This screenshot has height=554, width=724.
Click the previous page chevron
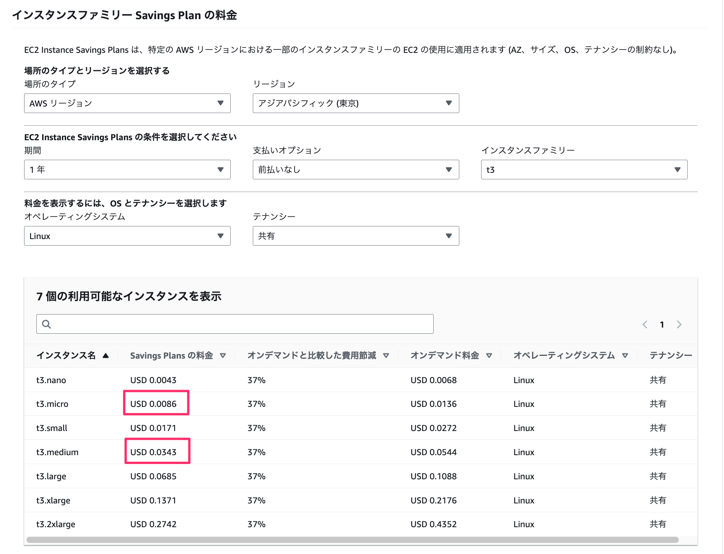point(645,324)
